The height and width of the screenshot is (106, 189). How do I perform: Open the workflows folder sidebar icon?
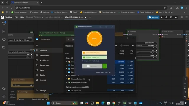[4, 47]
